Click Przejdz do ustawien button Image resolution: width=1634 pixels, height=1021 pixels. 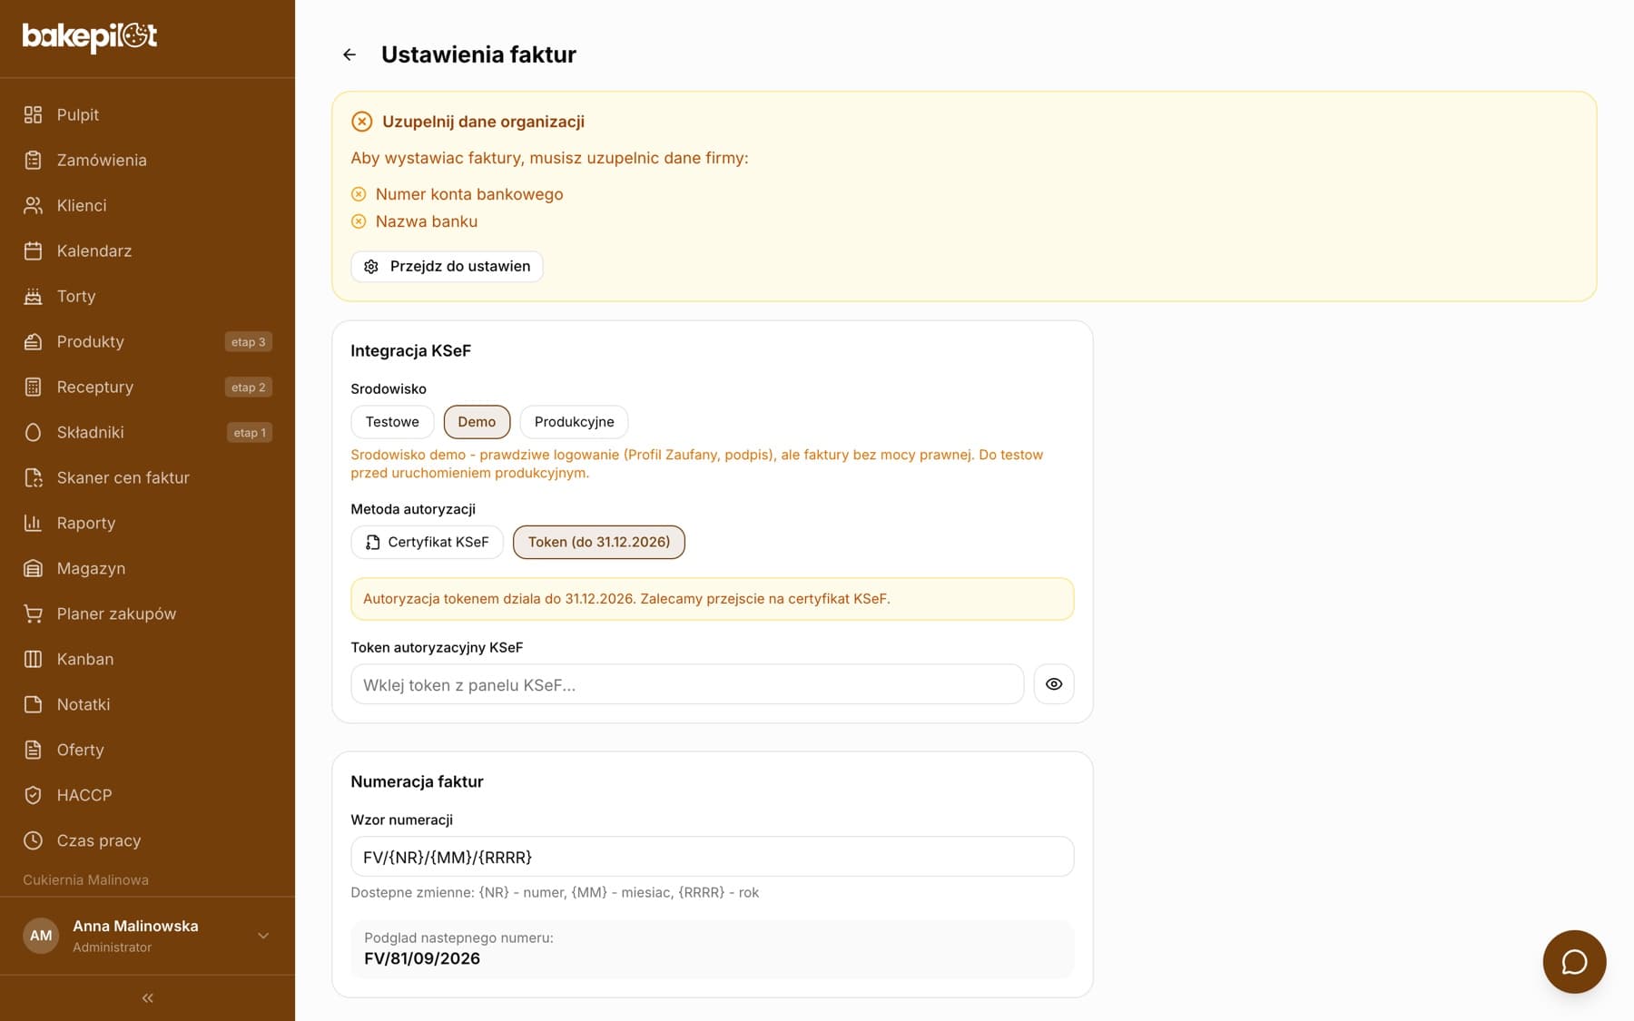point(447,267)
